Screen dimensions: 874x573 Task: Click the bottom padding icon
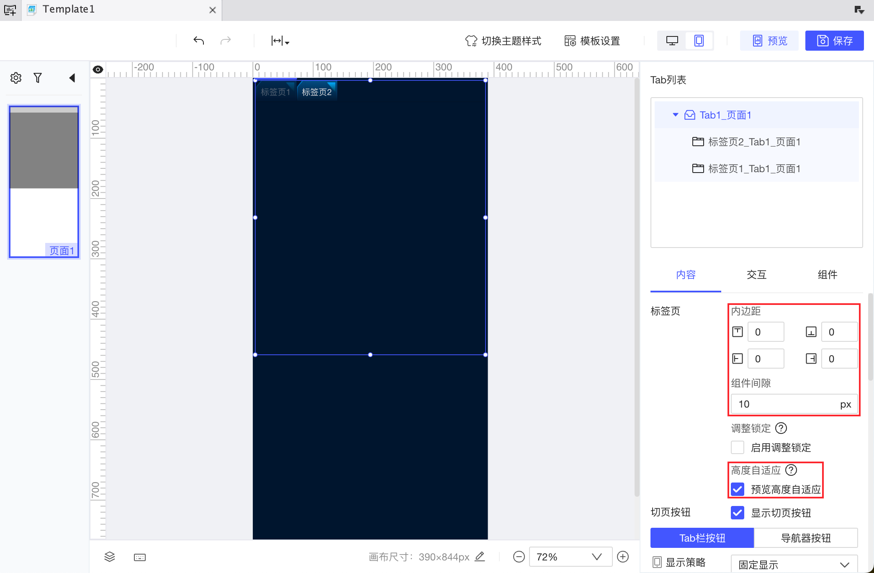(811, 332)
